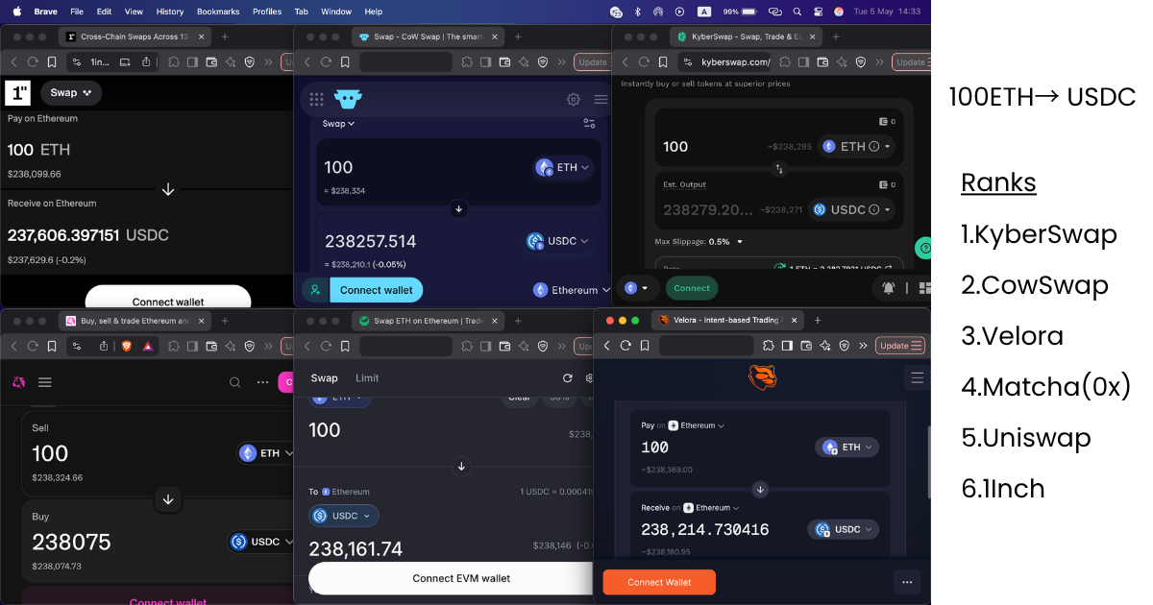The image size is (1153, 605).
Task: Click green Connect button in KyberSwap
Action: (x=692, y=288)
